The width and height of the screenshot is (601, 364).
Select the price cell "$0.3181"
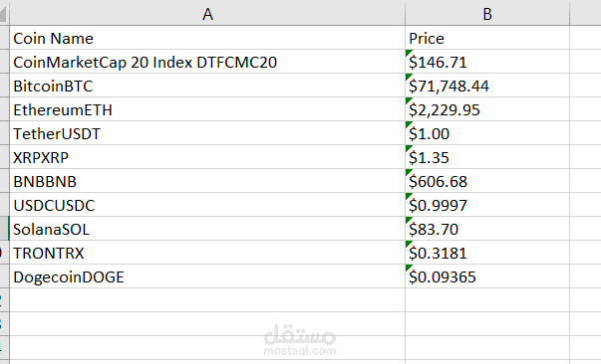(x=487, y=253)
